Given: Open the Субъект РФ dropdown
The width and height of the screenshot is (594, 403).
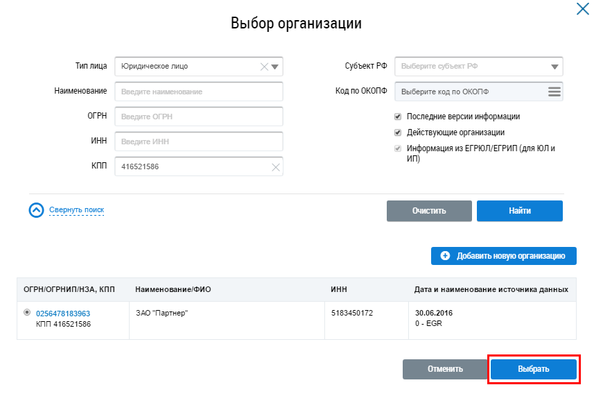Looking at the screenshot, I should [478, 67].
